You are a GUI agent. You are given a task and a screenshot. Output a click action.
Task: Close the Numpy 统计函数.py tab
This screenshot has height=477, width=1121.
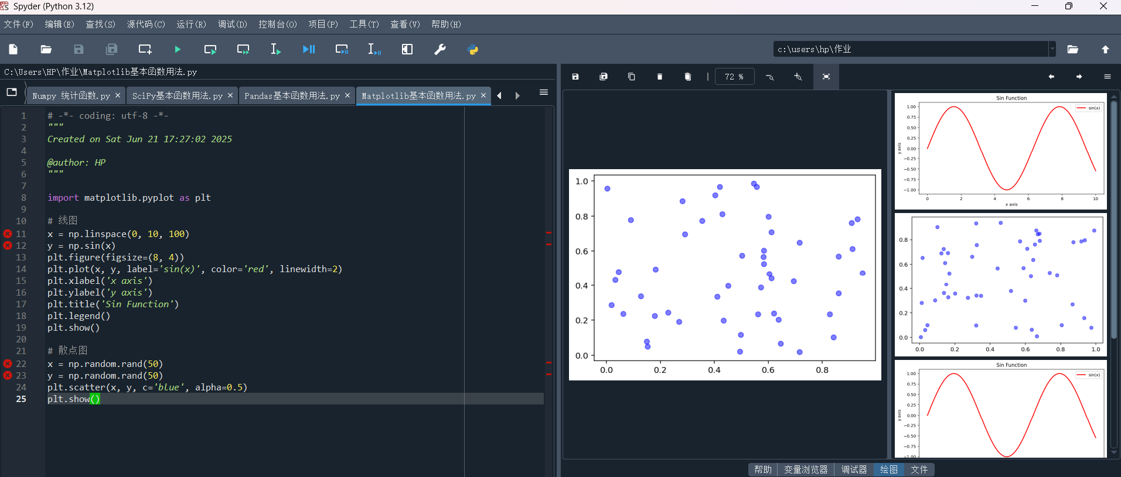pyautogui.click(x=118, y=95)
